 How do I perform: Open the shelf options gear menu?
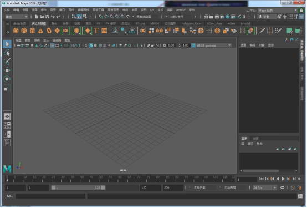coord(7,32)
